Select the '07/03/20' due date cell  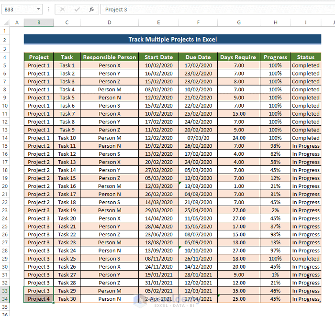tap(198, 138)
